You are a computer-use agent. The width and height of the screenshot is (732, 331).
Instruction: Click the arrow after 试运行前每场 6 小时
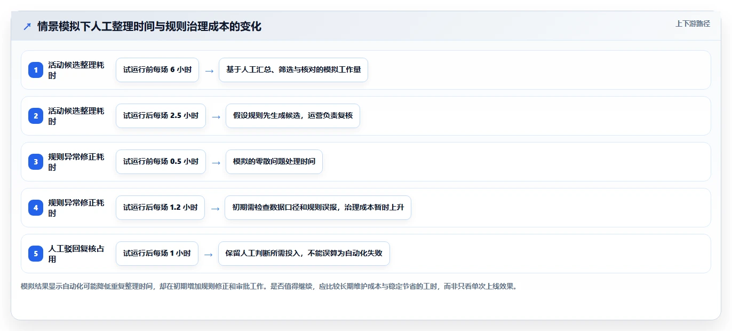click(x=209, y=70)
